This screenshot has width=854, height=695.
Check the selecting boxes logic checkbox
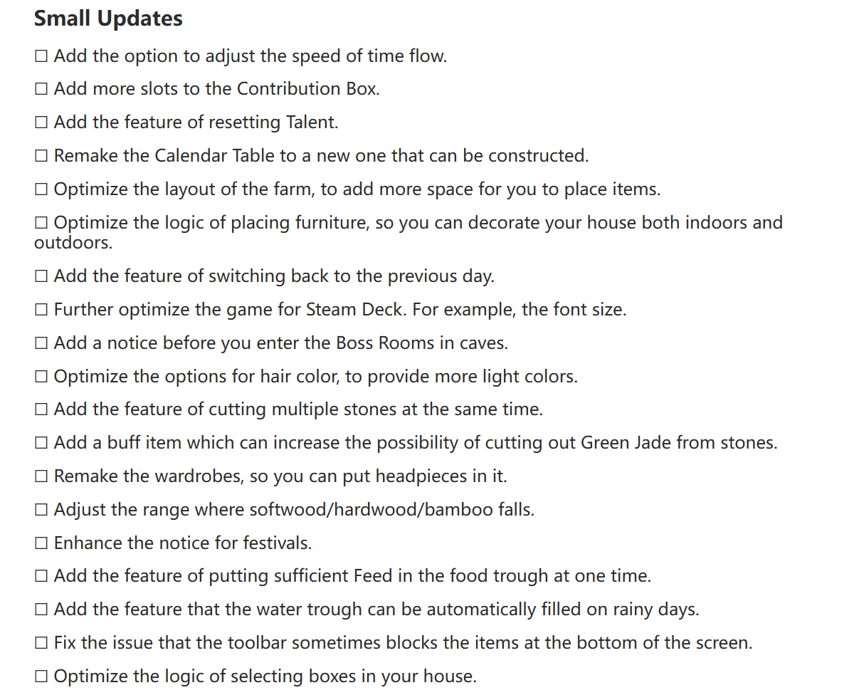[41, 677]
